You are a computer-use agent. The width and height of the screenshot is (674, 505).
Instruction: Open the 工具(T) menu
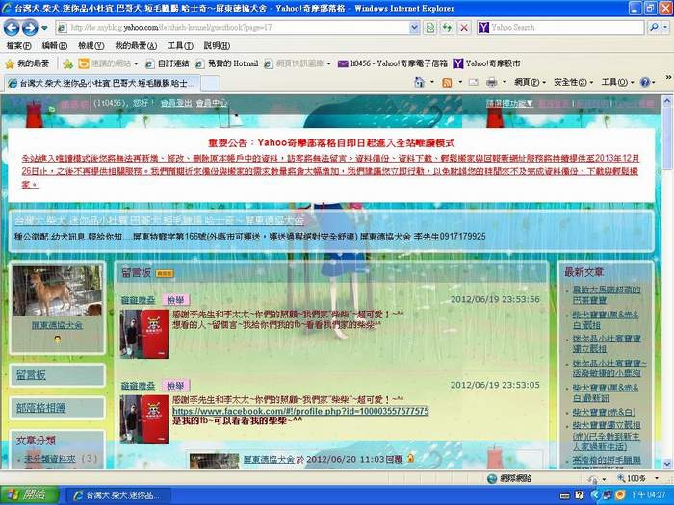180,45
